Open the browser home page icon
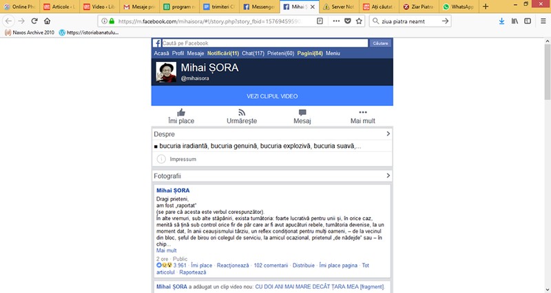Screen dimensions: 551x293 tap(47, 21)
